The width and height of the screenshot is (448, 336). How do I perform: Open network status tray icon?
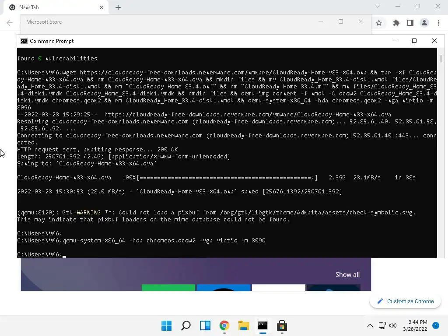(382, 325)
